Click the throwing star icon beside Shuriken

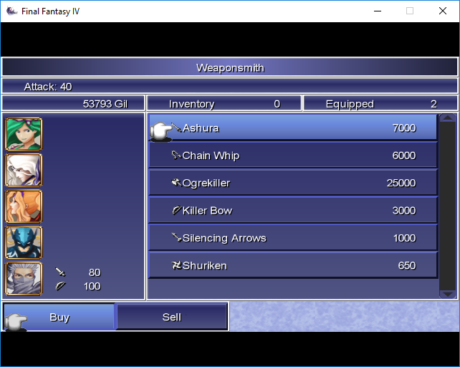[x=176, y=265]
